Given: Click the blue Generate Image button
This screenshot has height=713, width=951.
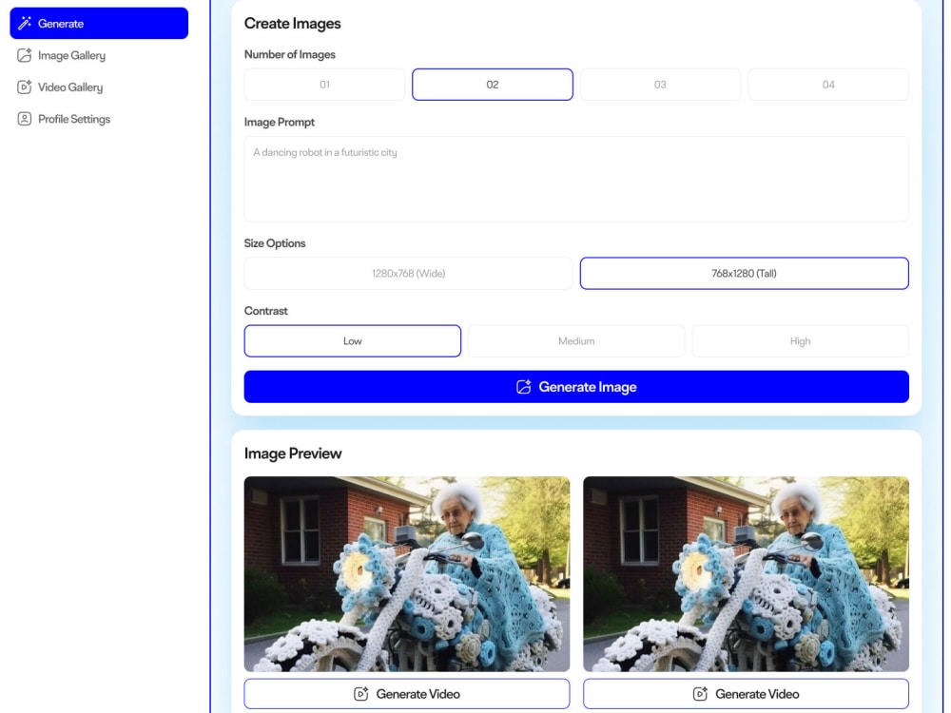Looking at the screenshot, I should [x=576, y=387].
